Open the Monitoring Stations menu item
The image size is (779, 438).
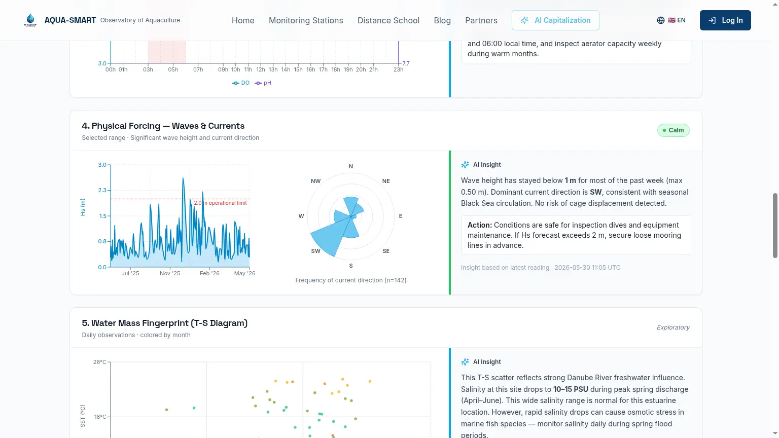click(306, 20)
